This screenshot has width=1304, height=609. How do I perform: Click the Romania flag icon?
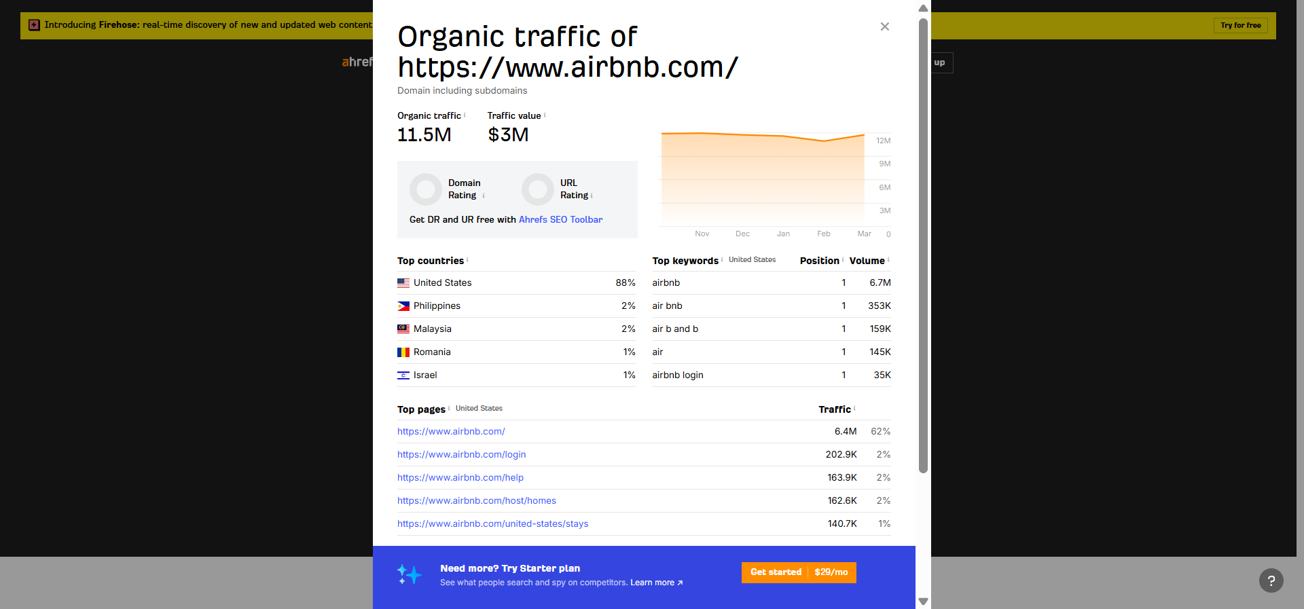coord(403,352)
